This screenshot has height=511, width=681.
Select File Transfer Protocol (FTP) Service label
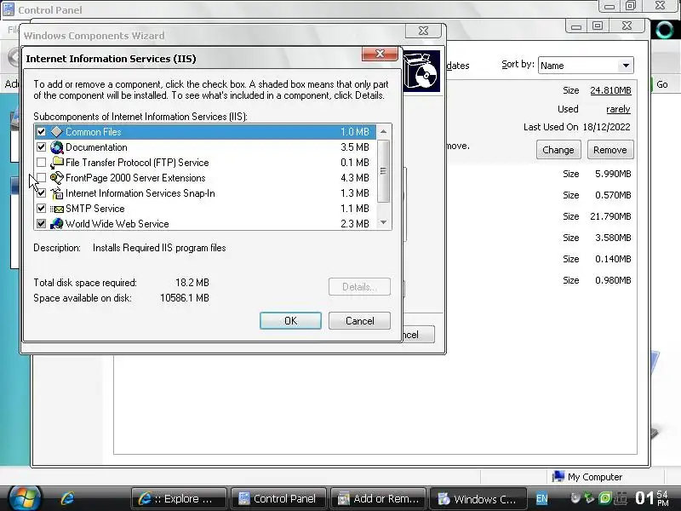tap(137, 163)
